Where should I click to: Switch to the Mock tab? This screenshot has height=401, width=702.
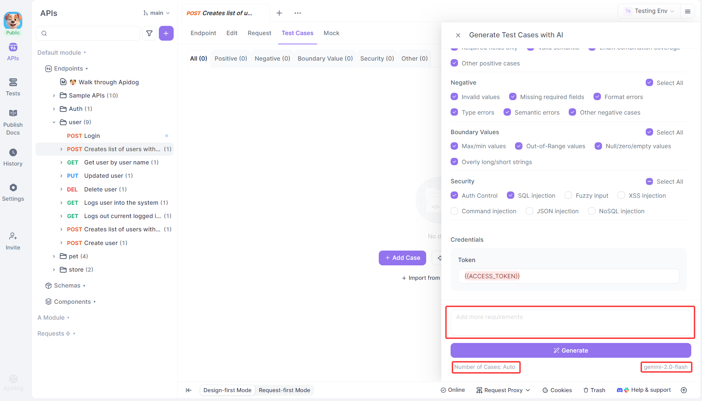tap(331, 33)
